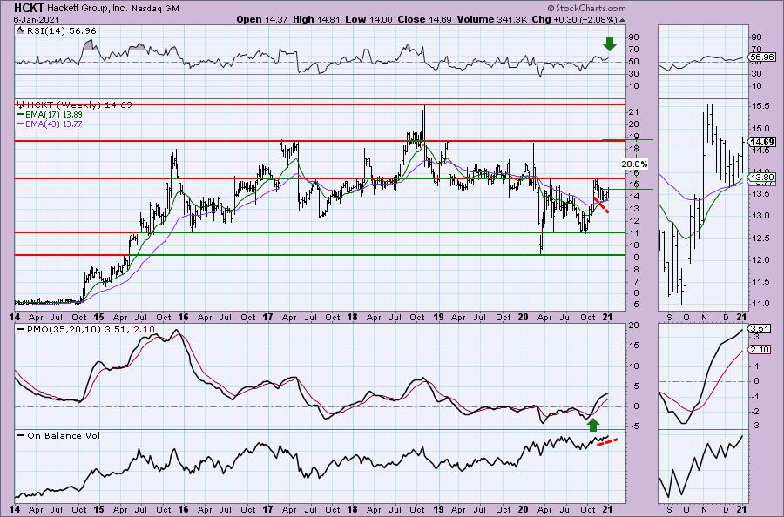Click the High 14.81 value
This screenshot has height=517, width=784.
pyautogui.click(x=317, y=19)
